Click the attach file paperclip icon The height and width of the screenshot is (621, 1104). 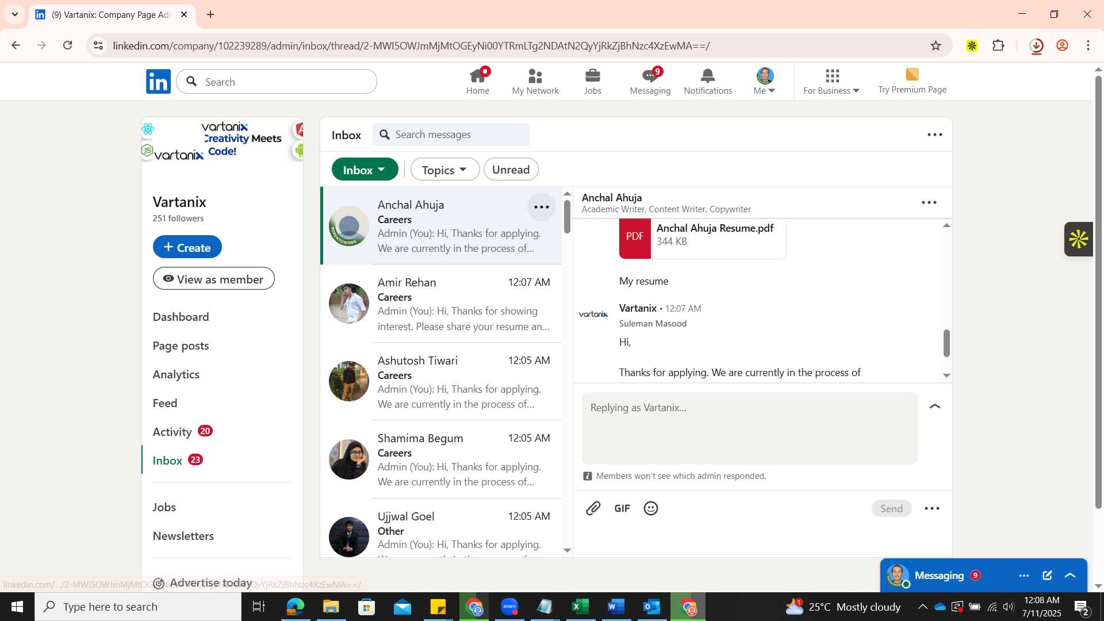click(x=593, y=508)
